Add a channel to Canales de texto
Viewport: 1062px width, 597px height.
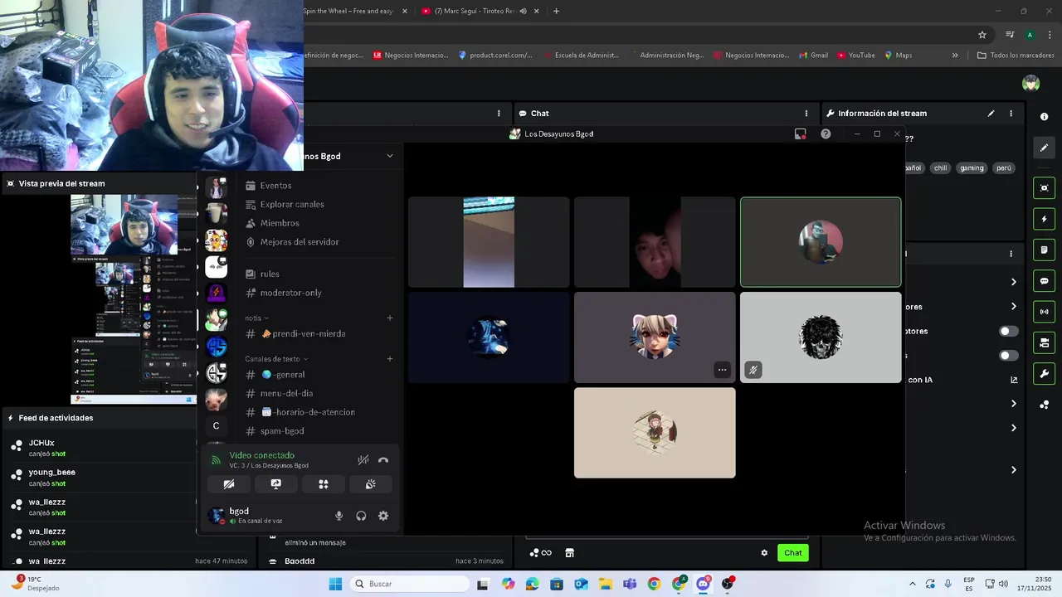coord(390,359)
